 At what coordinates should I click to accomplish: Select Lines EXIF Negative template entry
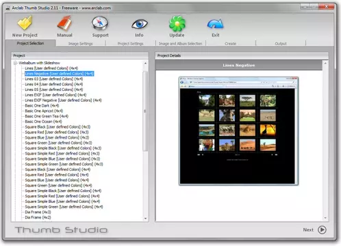tap(63, 100)
